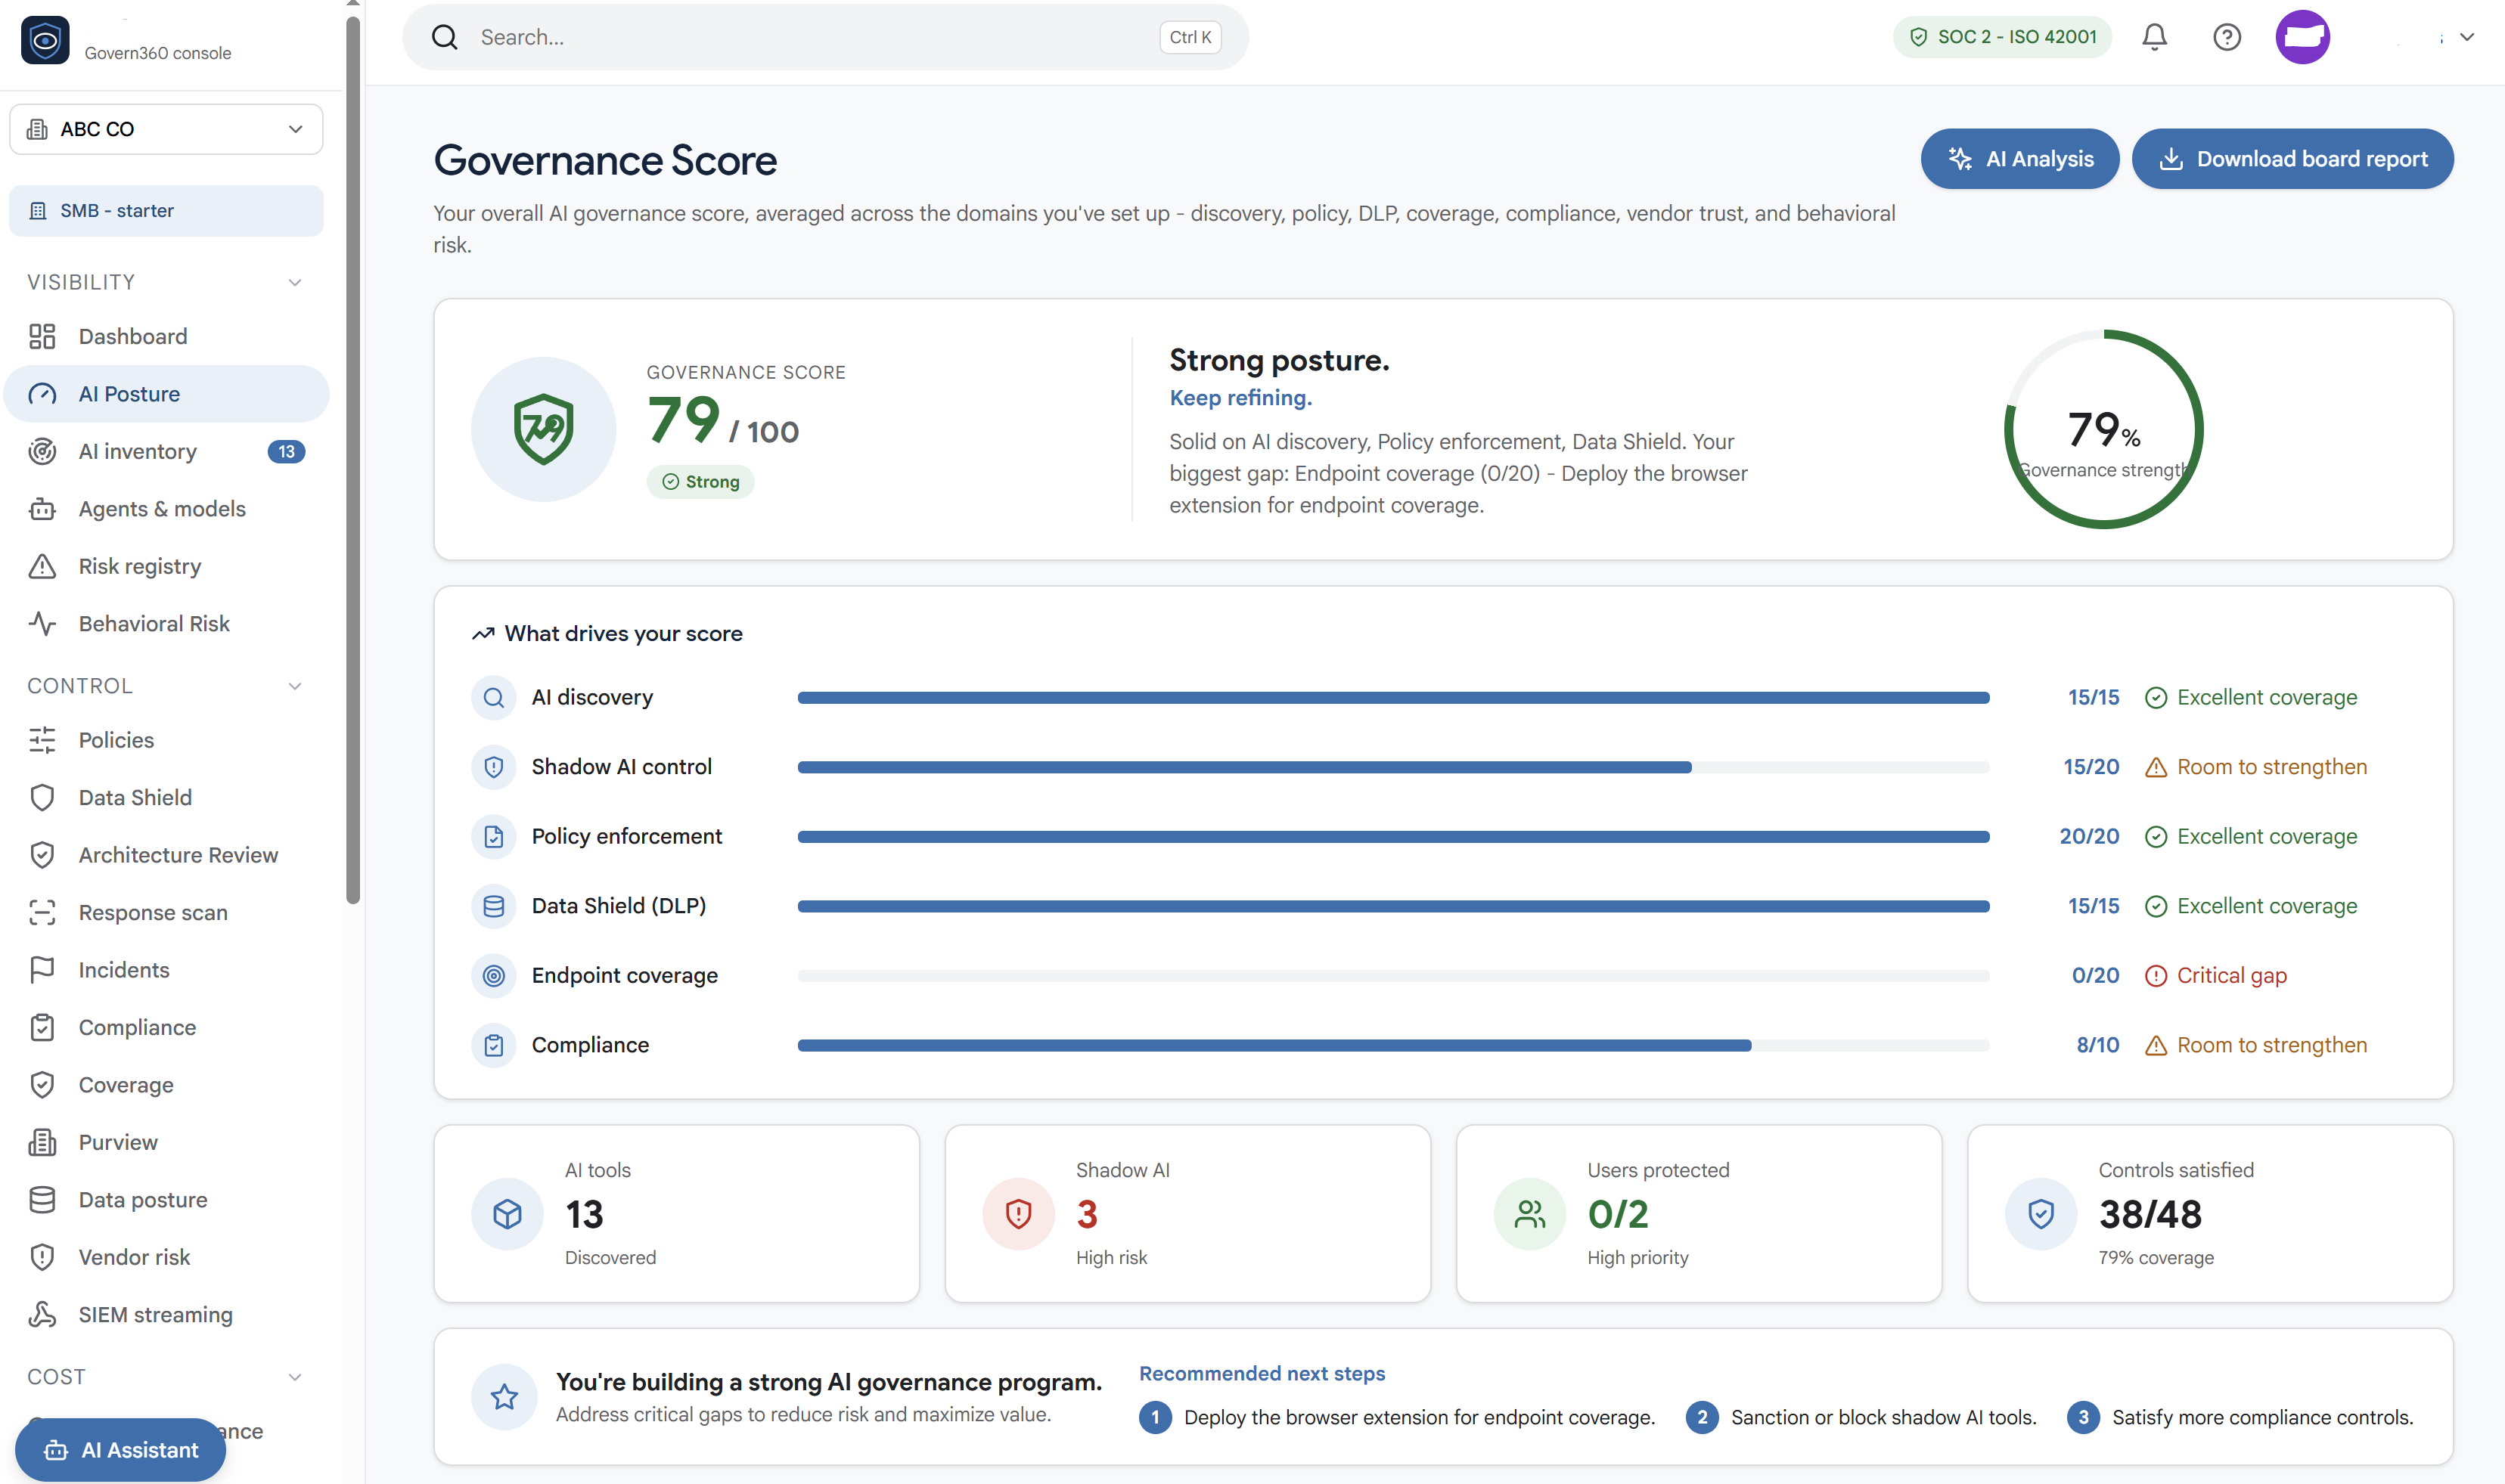Click the Recommended next steps link

pyautogui.click(x=1262, y=1374)
